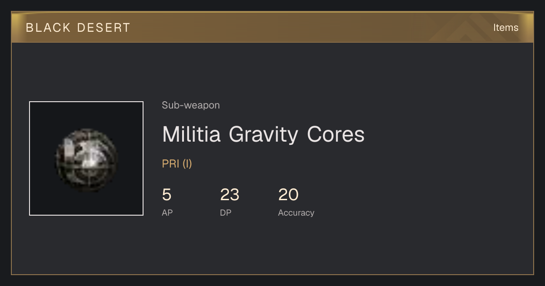Image resolution: width=545 pixels, height=286 pixels.
Task: Click the DP value 23
Action: click(x=229, y=195)
